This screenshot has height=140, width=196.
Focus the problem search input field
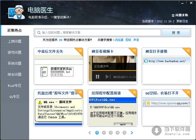(98, 33)
